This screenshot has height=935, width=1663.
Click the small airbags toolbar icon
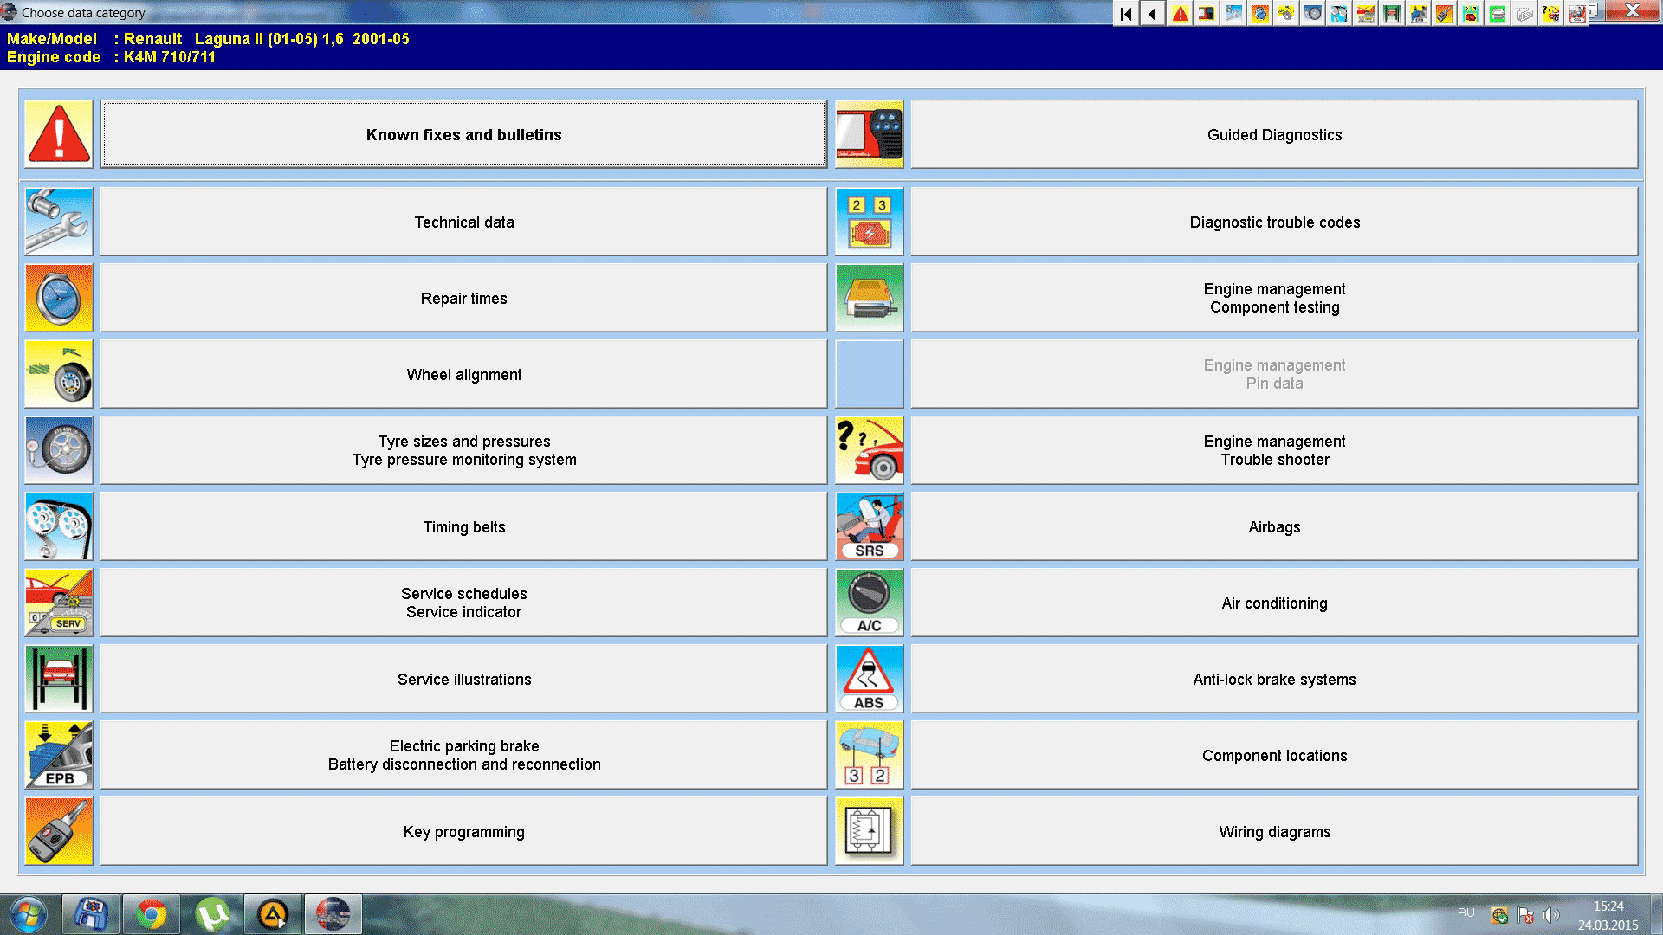pyautogui.click(x=1576, y=13)
